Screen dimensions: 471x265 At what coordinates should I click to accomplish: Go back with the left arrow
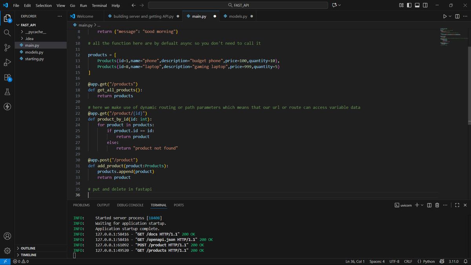[x=133, y=5]
